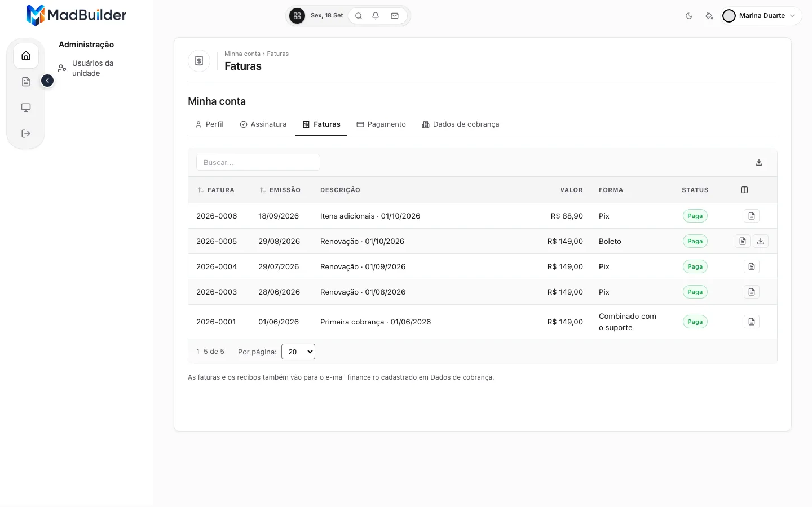Click invoice number 2026-0001
812x507 pixels.
click(216, 322)
